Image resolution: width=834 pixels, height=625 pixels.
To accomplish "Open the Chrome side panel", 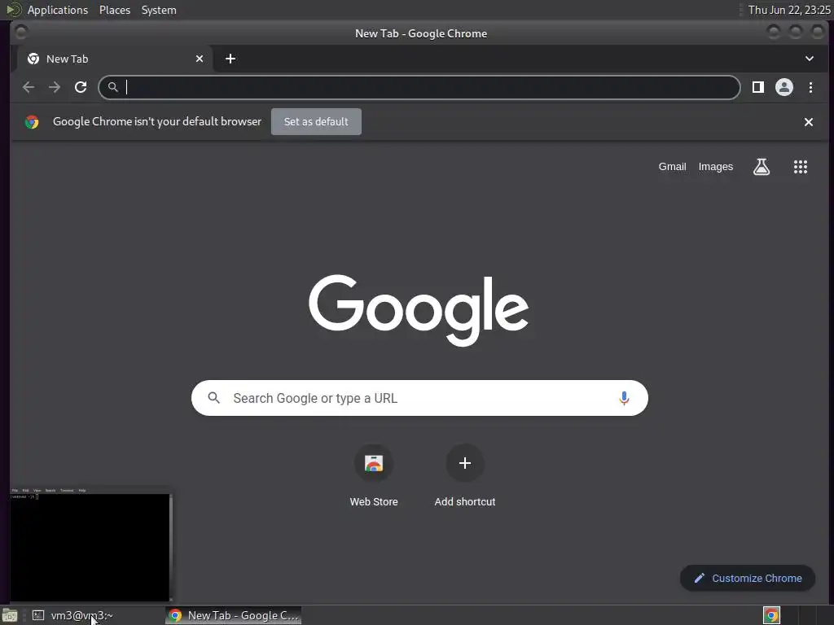I will click(x=758, y=87).
